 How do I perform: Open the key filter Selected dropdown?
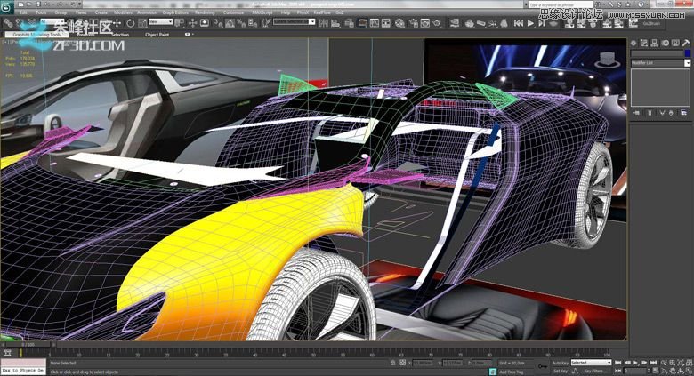[x=592, y=363]
